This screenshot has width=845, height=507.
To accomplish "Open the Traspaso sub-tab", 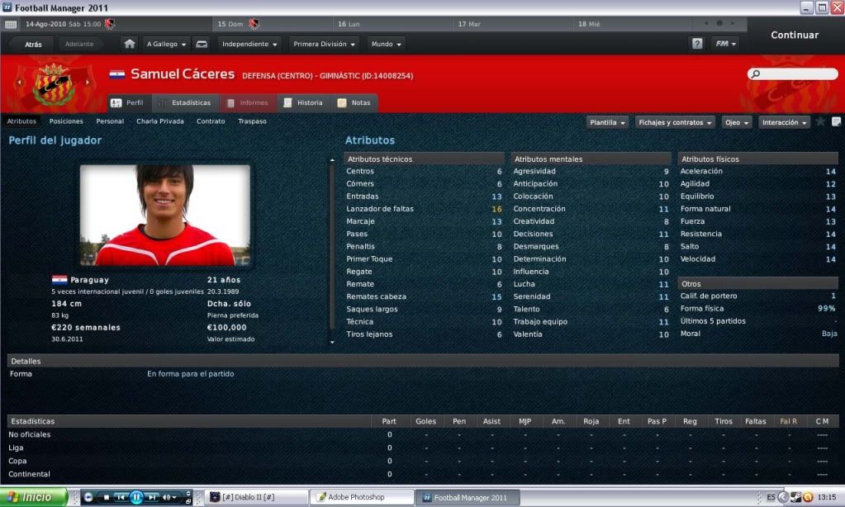I will [252, 121].
